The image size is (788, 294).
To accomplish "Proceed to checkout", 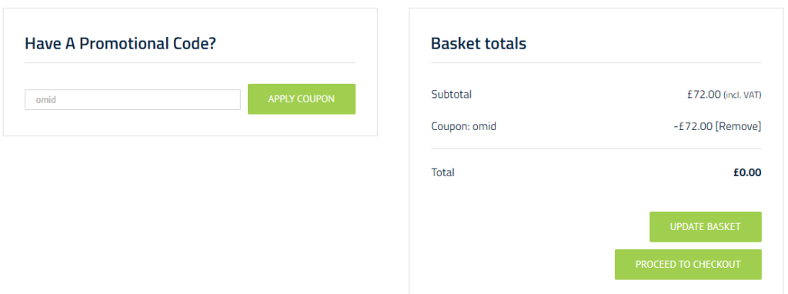I will tap(688, 264).
